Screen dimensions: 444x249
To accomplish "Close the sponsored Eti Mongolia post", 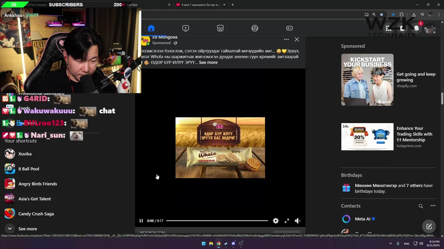I will click(297, 39).
